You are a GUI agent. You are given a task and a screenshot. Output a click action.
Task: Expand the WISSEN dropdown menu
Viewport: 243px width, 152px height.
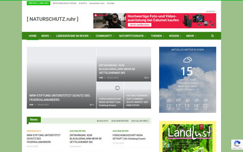pos(175,36)
